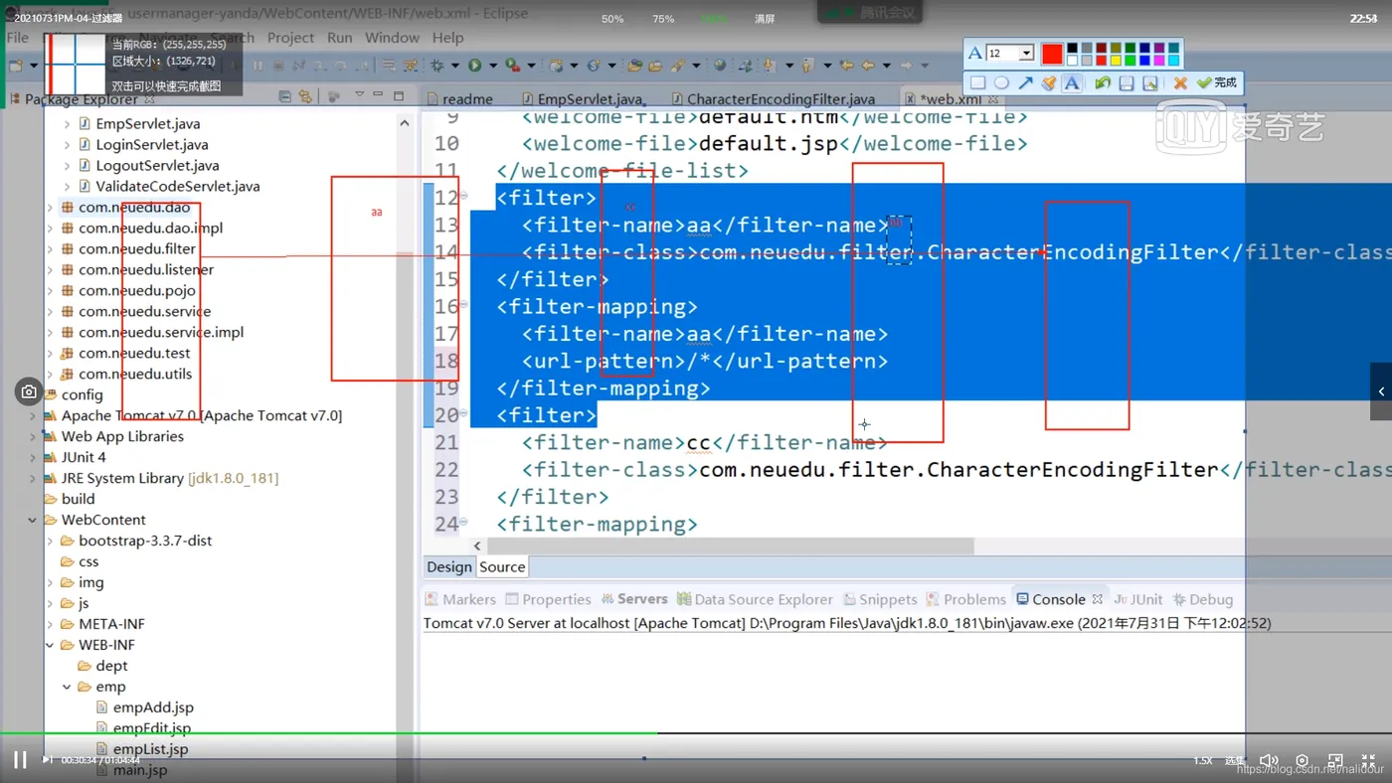Image resolution: width=1392 pixels, height=783 pixels.
Task: Open the Properties view tab
Action: [548, 599]
